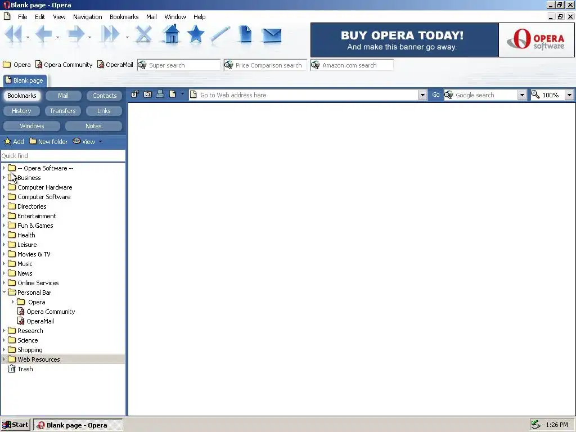Click the print icon in address toolbar

click(x=160, y=94)
